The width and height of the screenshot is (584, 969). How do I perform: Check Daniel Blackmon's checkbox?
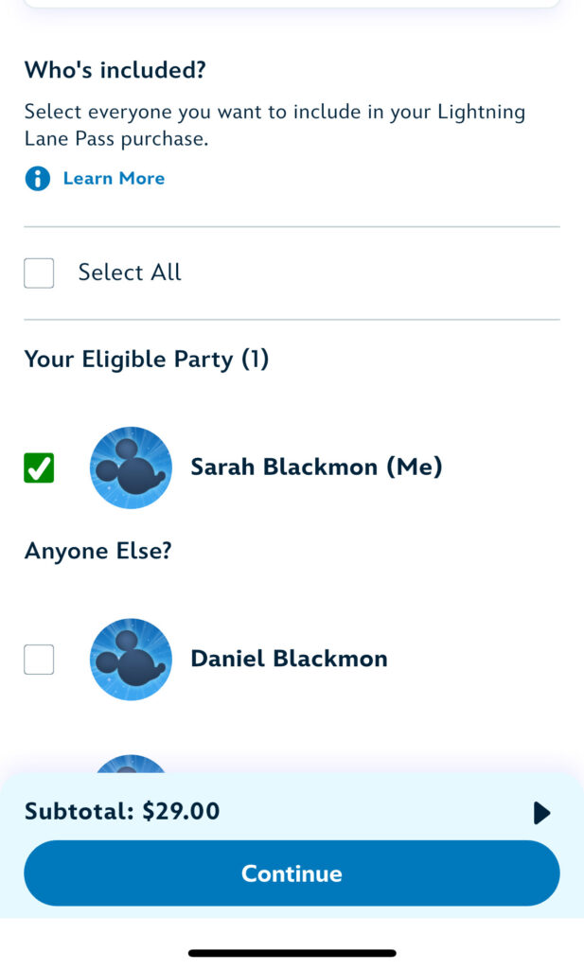[x=39, y=660]
